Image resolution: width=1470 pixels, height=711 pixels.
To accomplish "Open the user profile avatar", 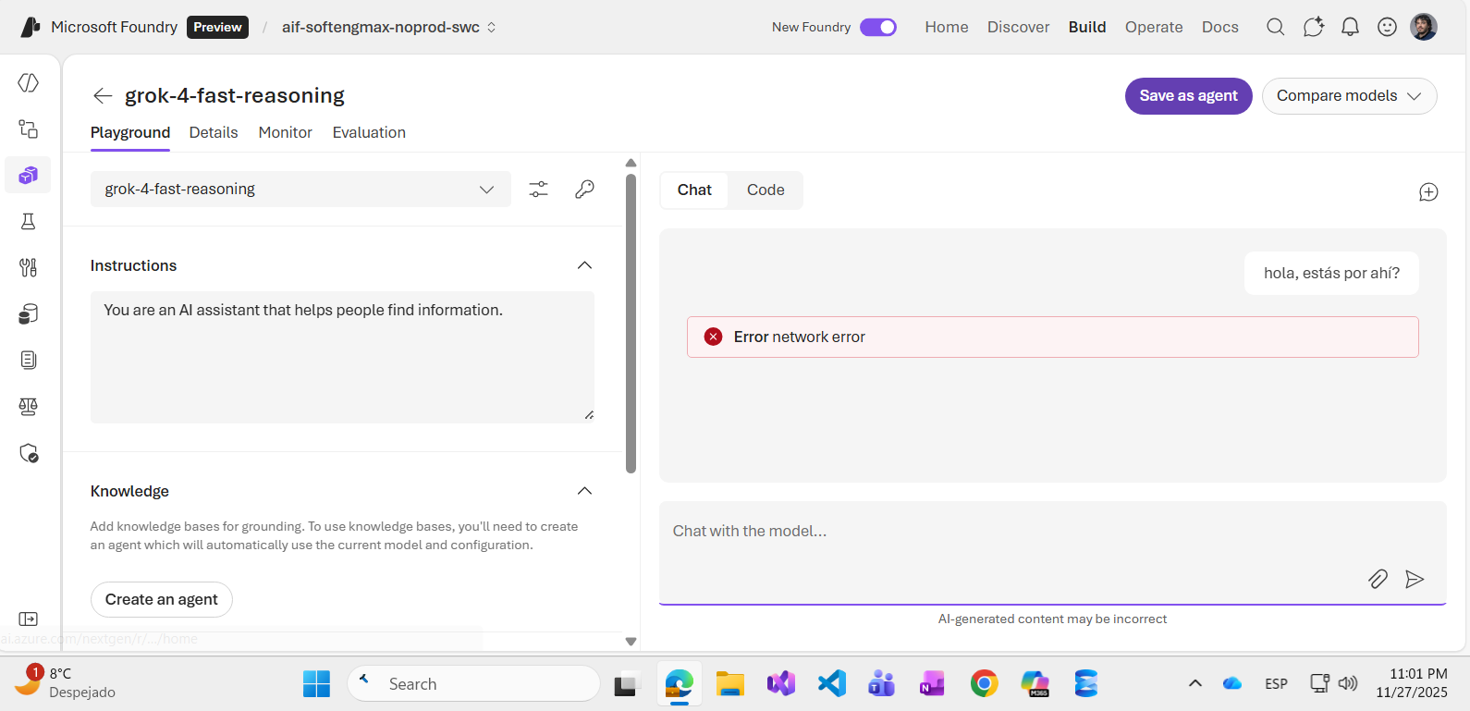I will click(1424, 27).
